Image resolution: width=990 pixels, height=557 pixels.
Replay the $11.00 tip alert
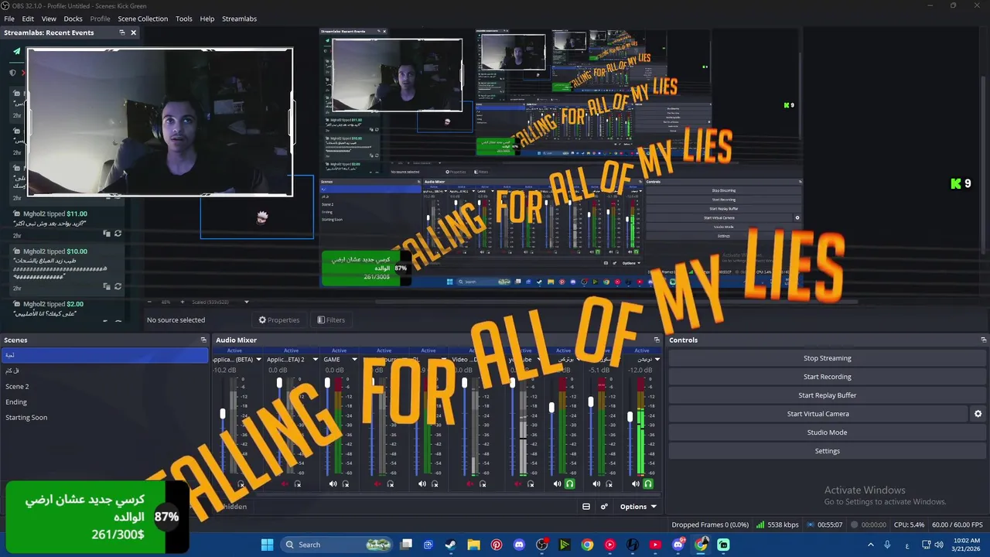coord(118,233)
